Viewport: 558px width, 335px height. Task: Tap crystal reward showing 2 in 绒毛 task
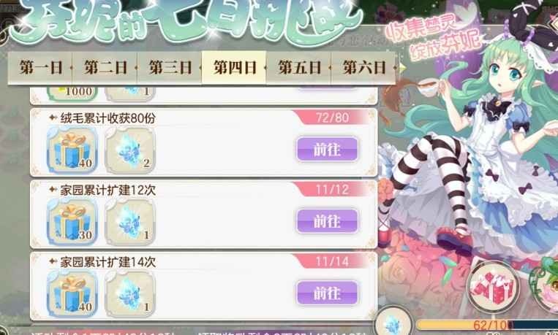click(130, 150)
